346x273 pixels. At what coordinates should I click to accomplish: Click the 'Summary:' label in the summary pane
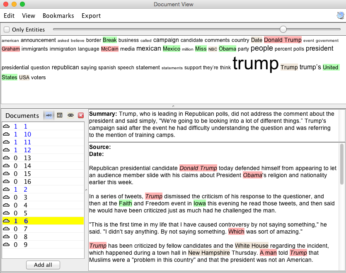coord(103,114)
